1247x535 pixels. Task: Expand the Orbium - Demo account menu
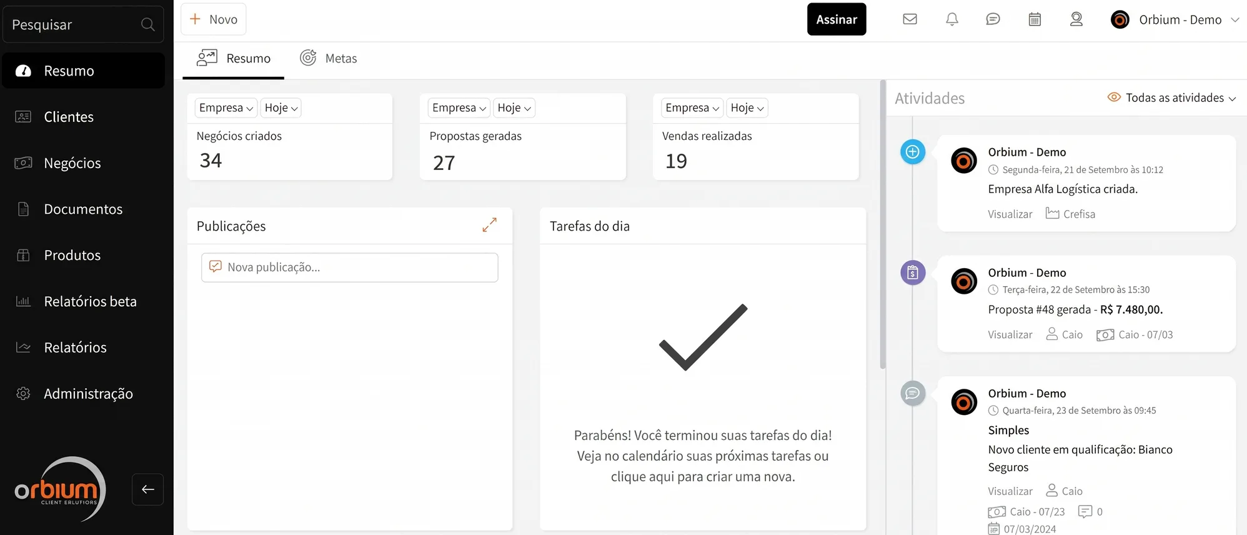1175,19
